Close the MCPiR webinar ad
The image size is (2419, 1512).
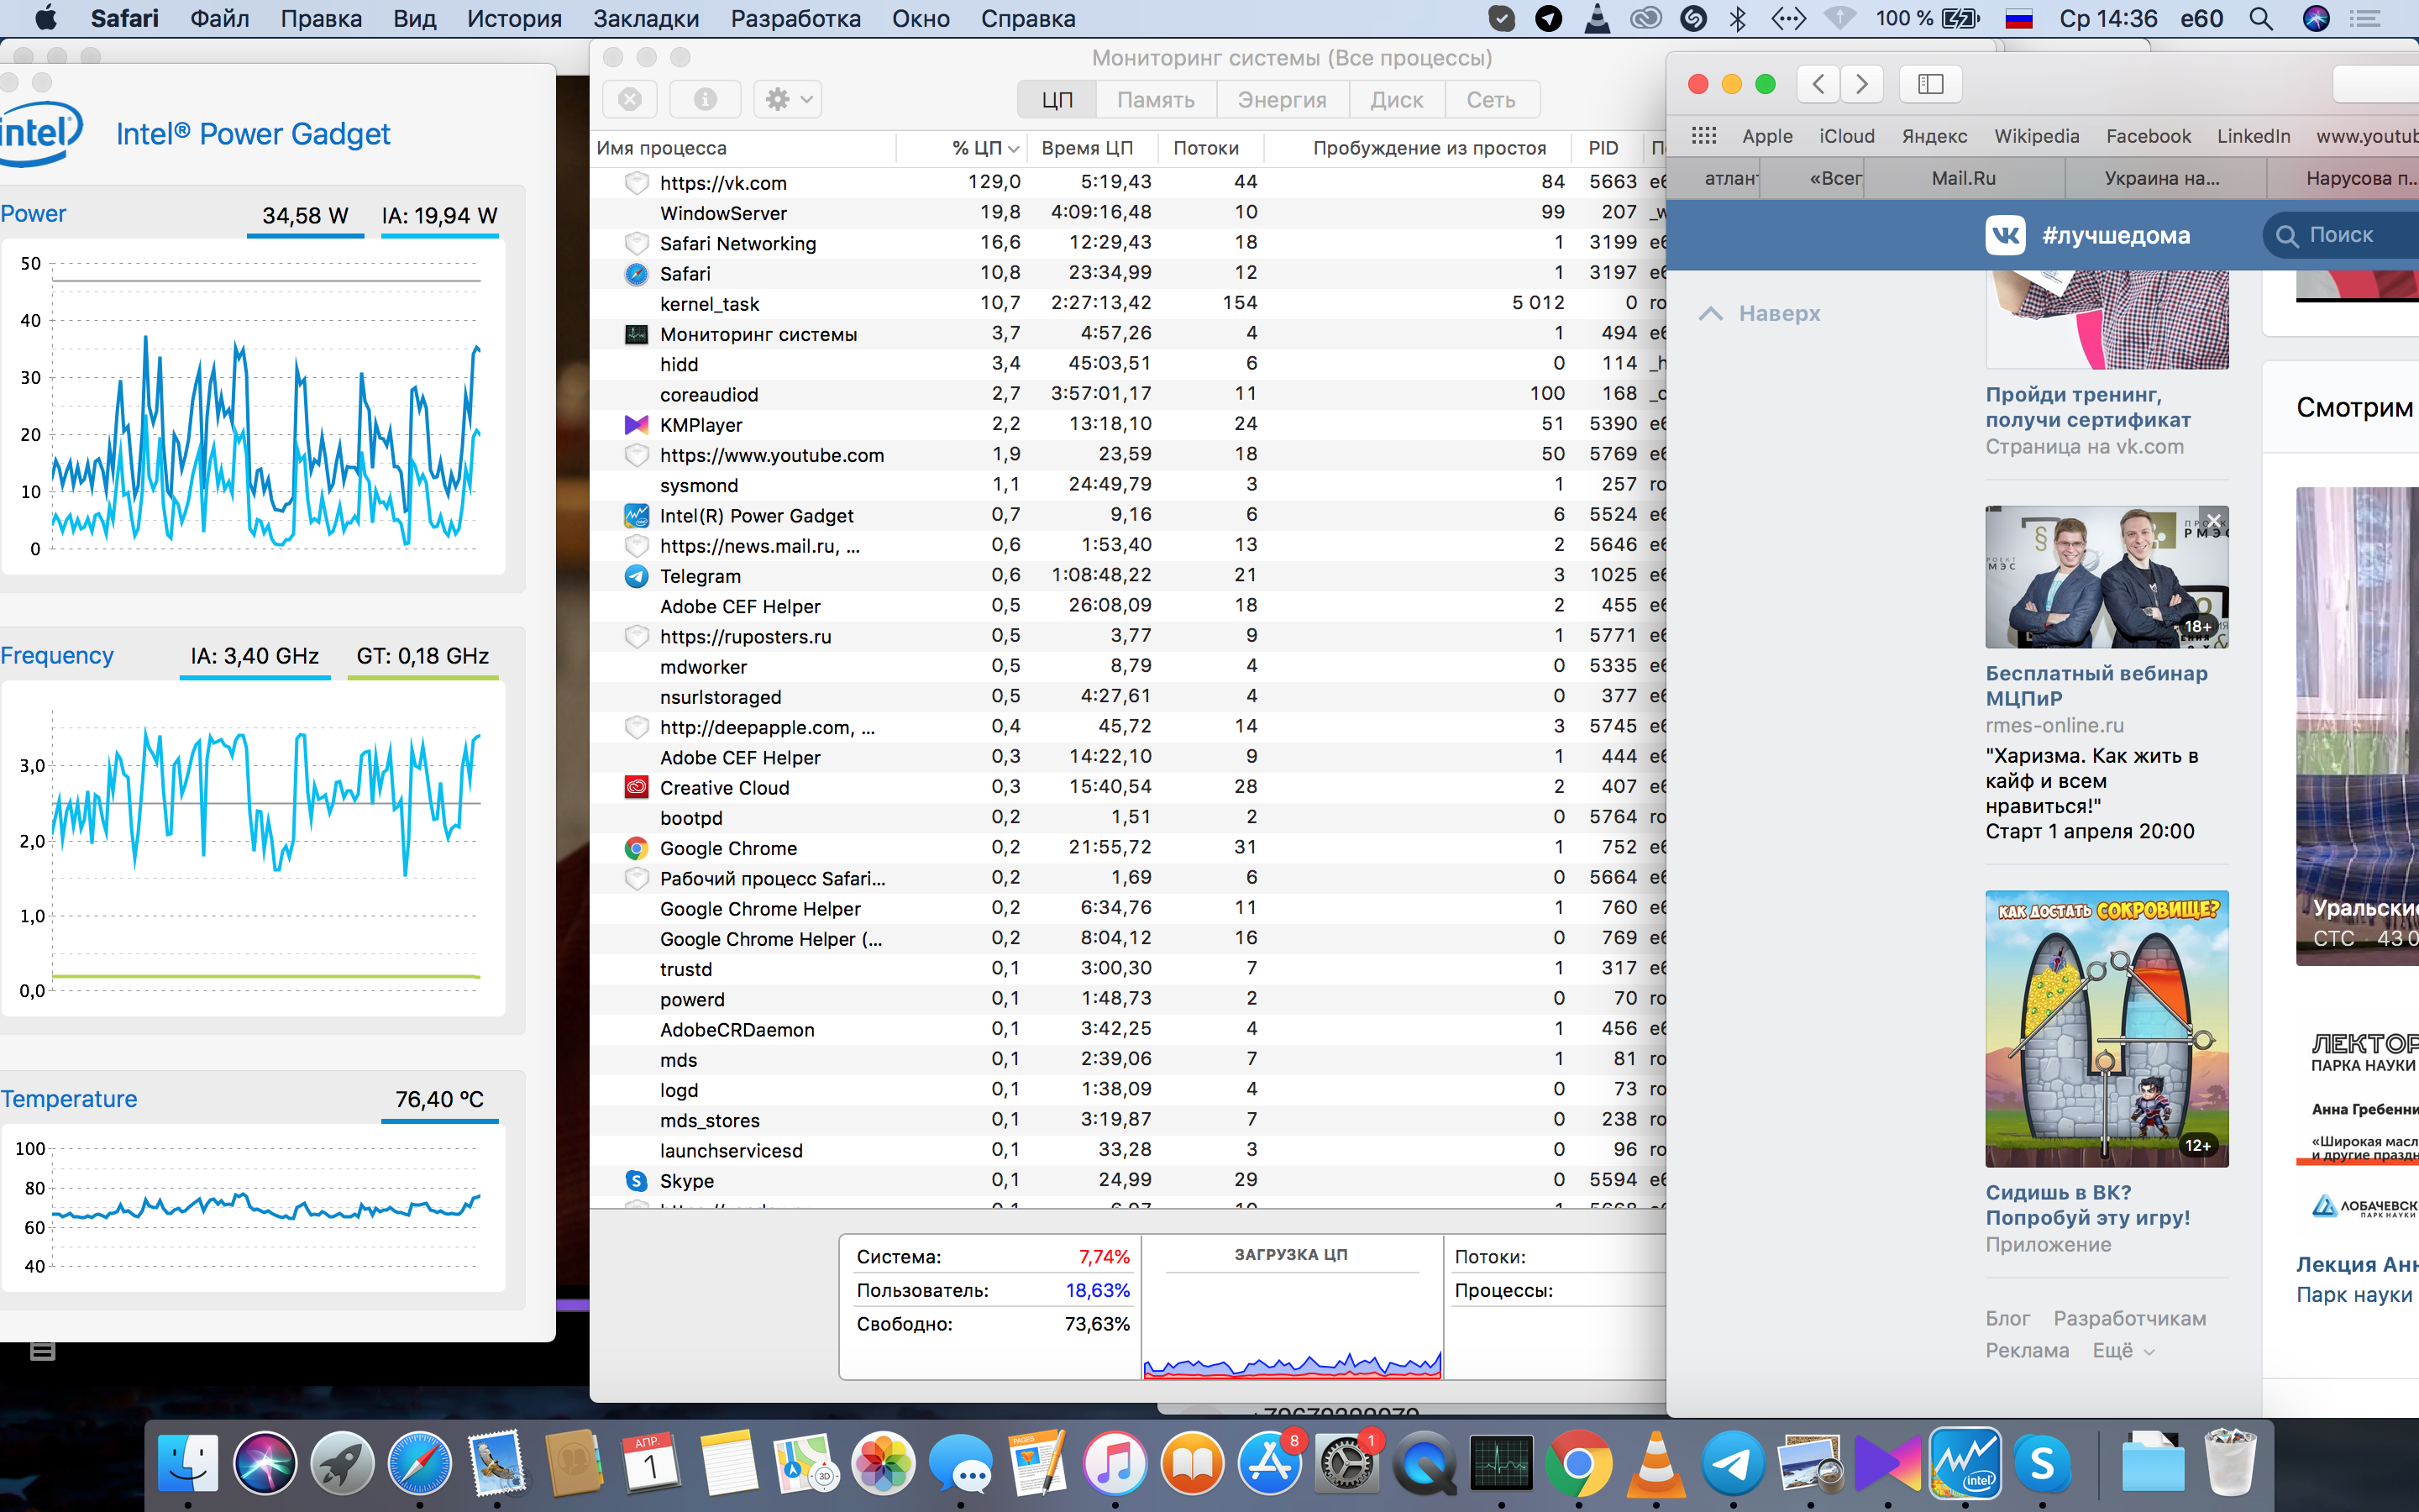click(x=2214, y=520)
